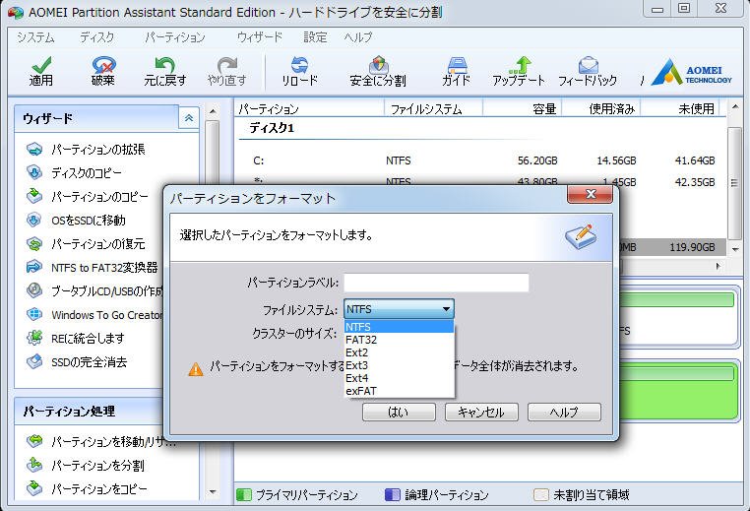This screenshot has height=511, width=750.
Task: Collapse the ウィザード panel with chevron
Action: (x=189, y=118)
